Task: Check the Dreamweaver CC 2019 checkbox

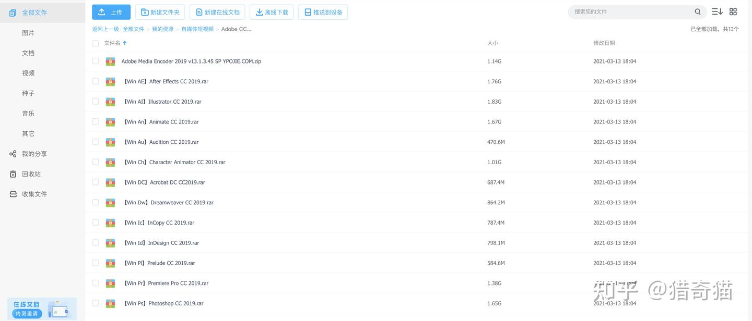Action: point(96,202)
